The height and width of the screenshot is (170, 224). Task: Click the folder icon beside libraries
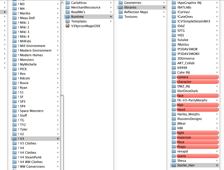(121, 7)
